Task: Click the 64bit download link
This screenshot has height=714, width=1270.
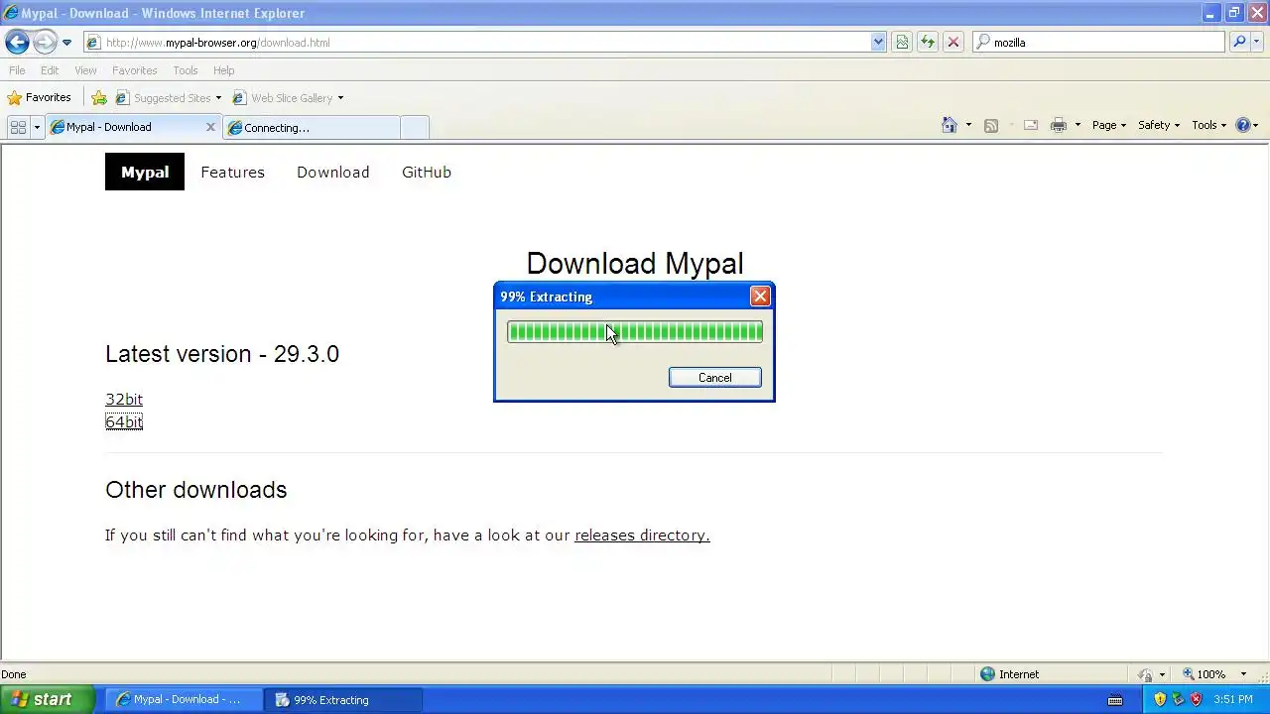Action: click(124, 422)
